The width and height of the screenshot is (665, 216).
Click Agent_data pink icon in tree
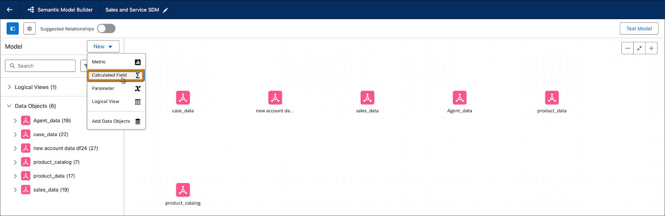(26, 120)
